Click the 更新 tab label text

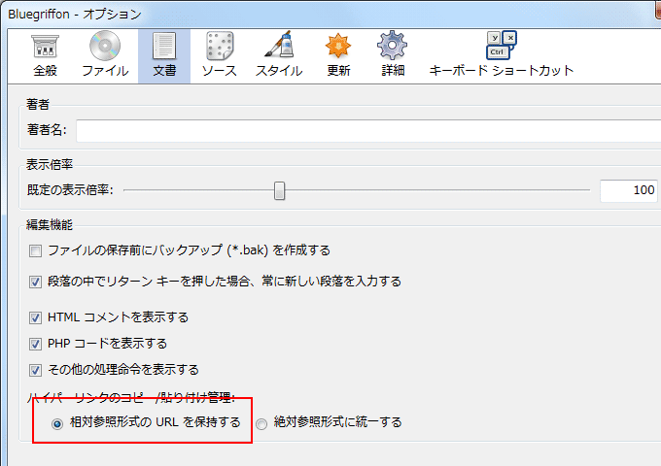coord(338,70)
